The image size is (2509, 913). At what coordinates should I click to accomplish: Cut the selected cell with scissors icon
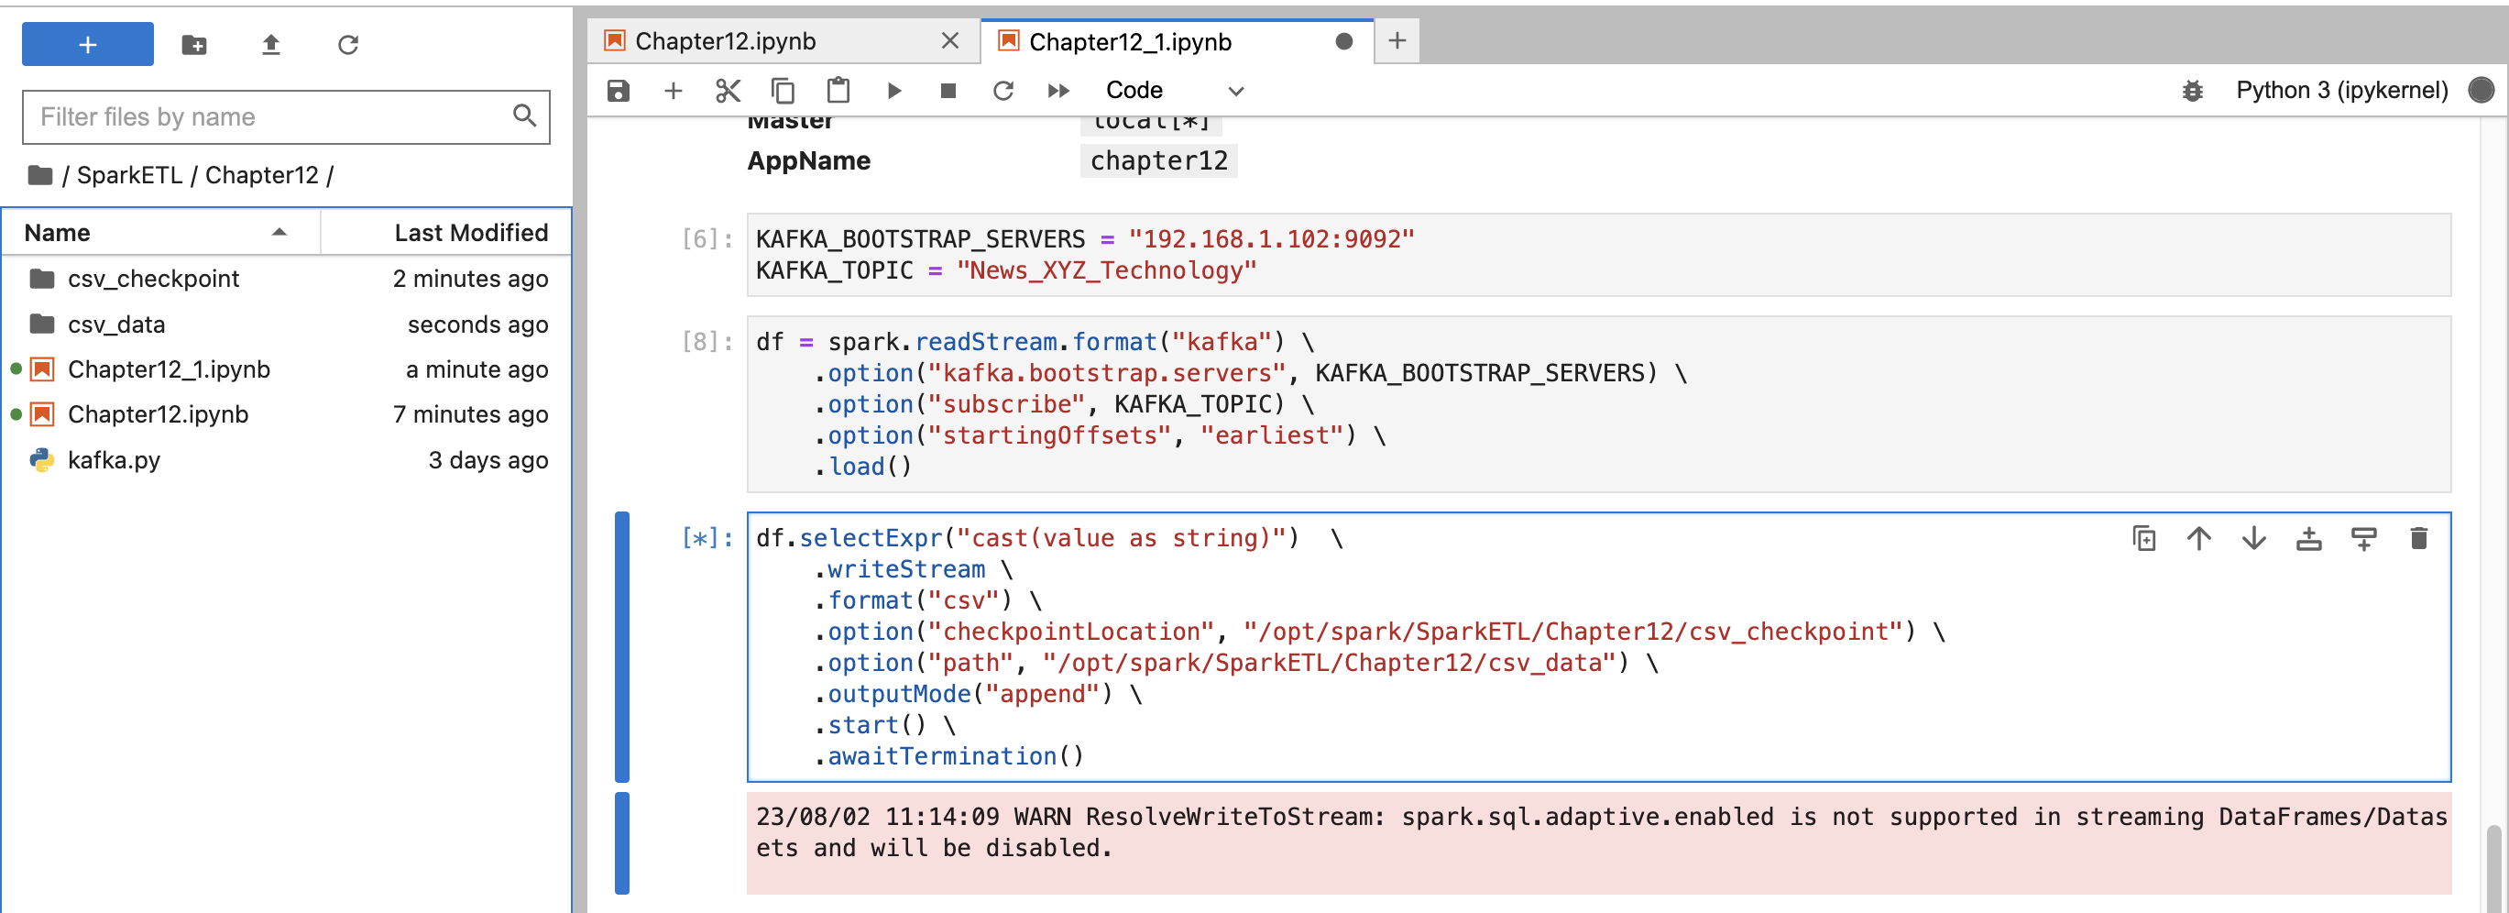[x=728, y=91]
